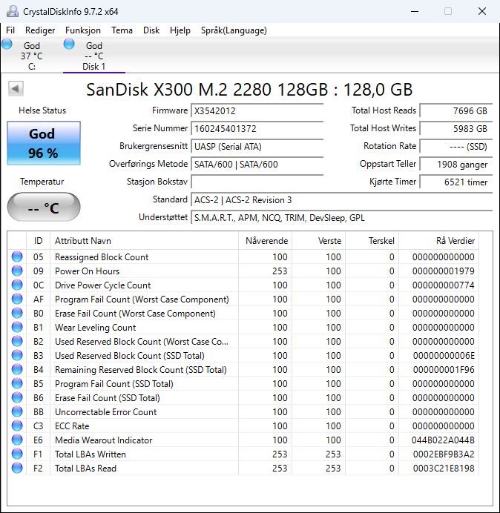Click raw value 044B022A044B
Image resolution: width=500 pixels, height=513 pixels.
[443, 440]
